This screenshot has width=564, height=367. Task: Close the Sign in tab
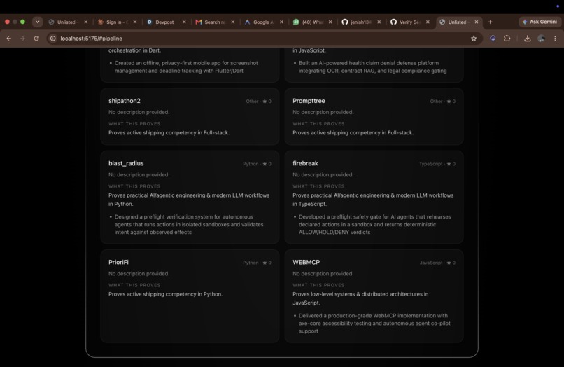(135, 22)
